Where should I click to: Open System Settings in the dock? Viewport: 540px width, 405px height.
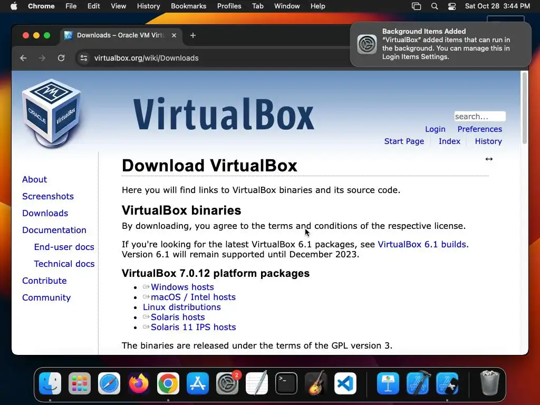coord(227,383)
